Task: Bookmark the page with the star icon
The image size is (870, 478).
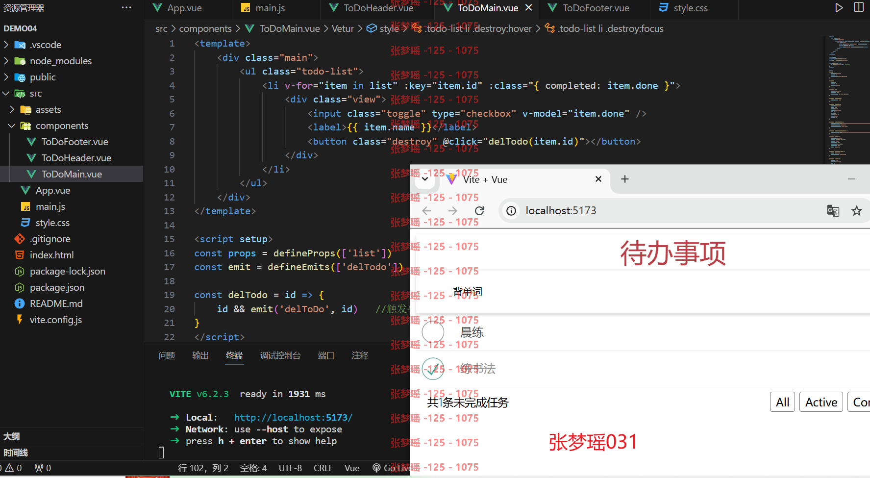Action: pos(857,211)
